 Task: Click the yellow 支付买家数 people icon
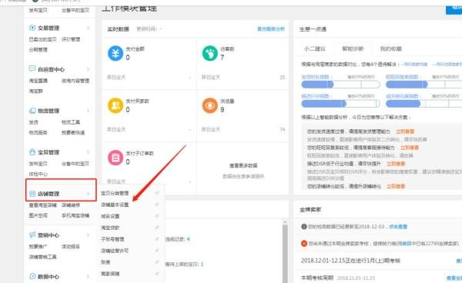pyautogui.click(x=115, y=105)
